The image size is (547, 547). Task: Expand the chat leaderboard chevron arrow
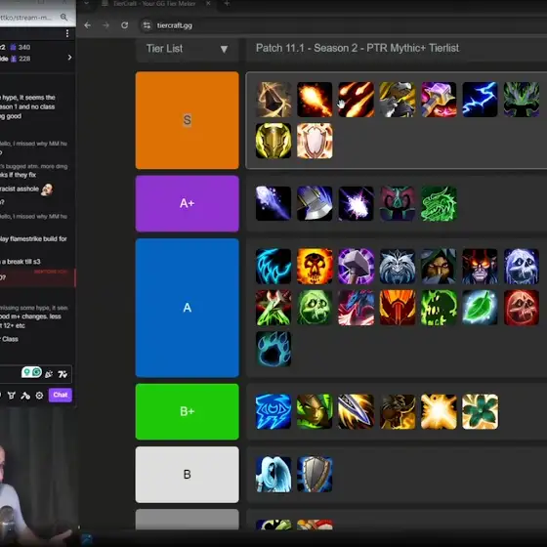coord(69,58)
